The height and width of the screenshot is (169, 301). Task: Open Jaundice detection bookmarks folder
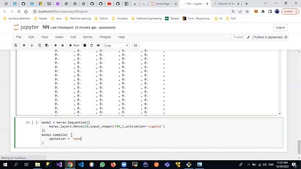pos(17,18)
